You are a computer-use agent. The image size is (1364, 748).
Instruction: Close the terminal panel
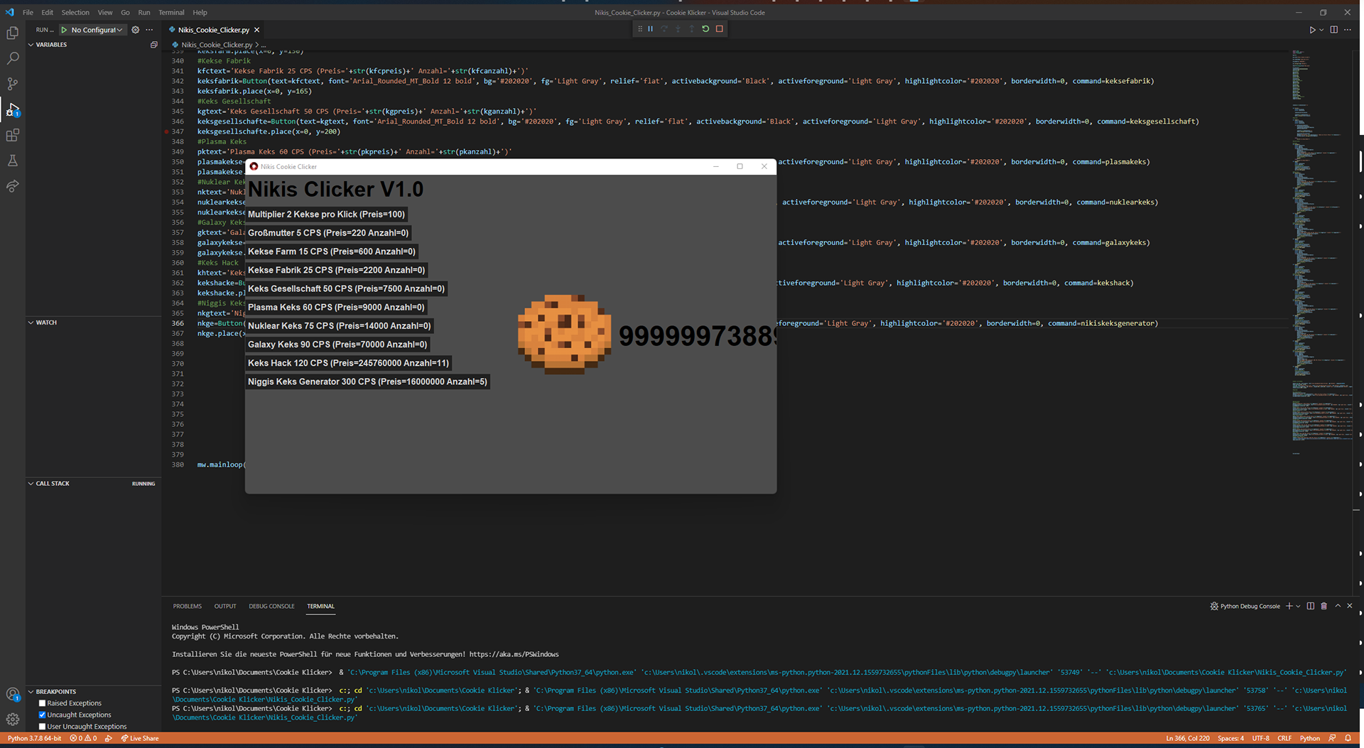(x=1350, y=606)
